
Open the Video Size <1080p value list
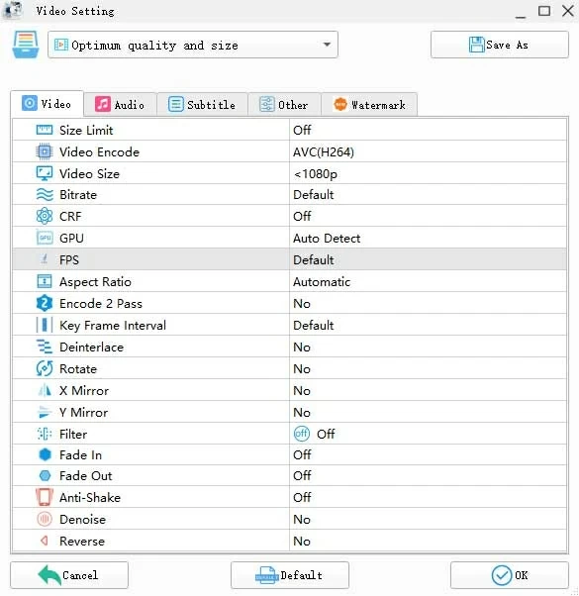[x=428, y=173]
